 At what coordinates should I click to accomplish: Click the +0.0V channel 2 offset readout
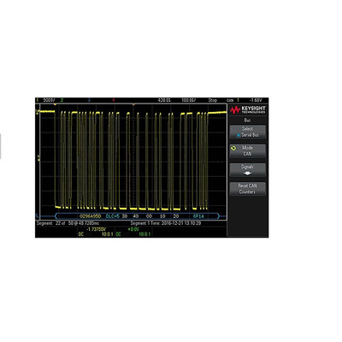point(133,229)
